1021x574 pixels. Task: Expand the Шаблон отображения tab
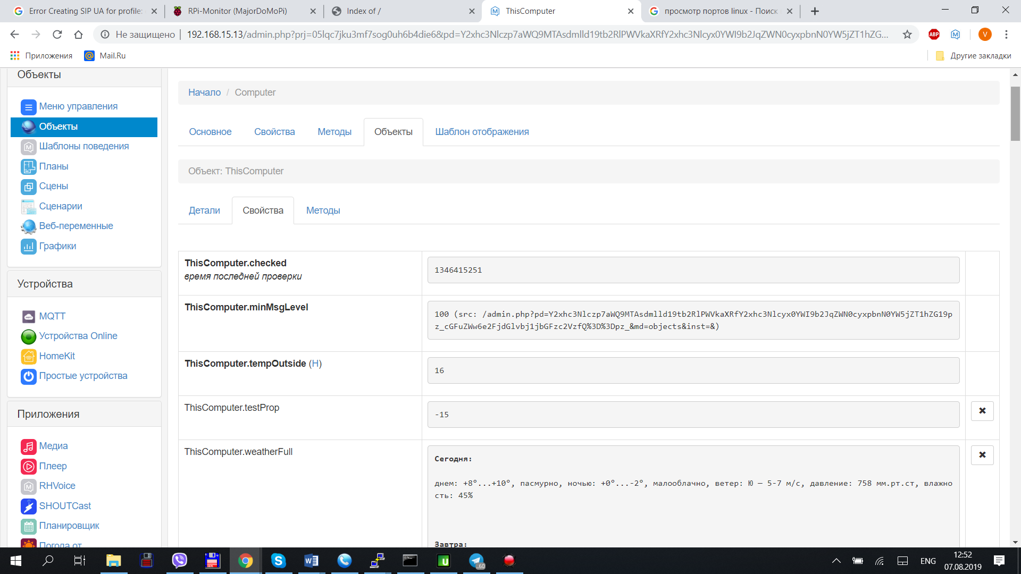coord(481,131)
